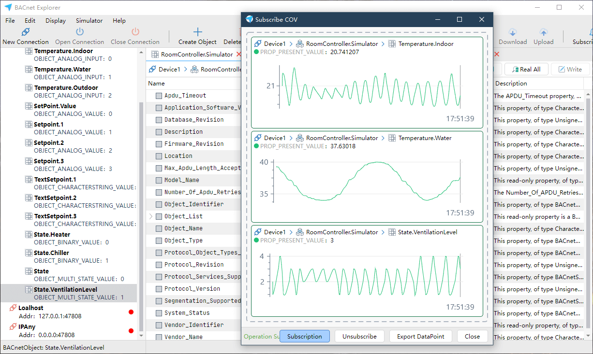
Task: Click the Write button
Action: [570, 70]
